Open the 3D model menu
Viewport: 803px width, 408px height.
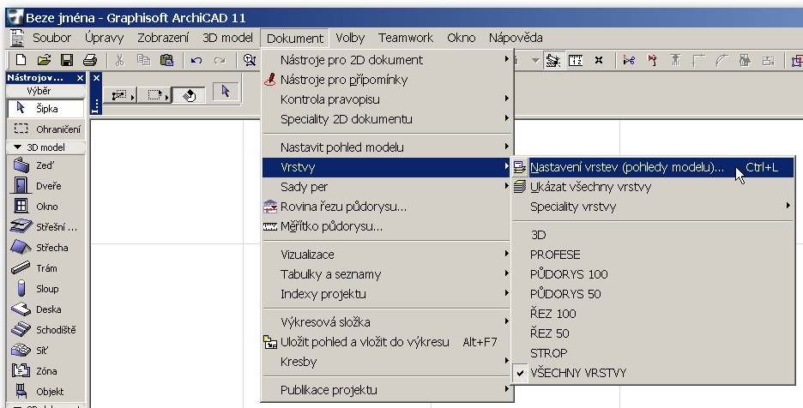[x=227, y=38]
